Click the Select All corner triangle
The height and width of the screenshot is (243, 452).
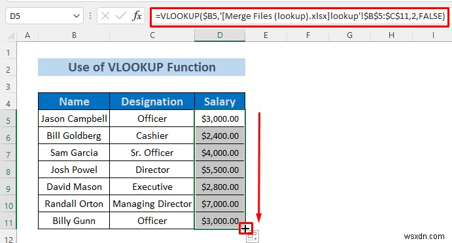pyautogui.click(x=10, y=36)
